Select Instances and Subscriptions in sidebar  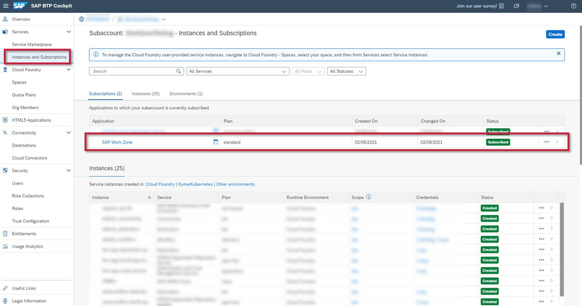(39, 57)
